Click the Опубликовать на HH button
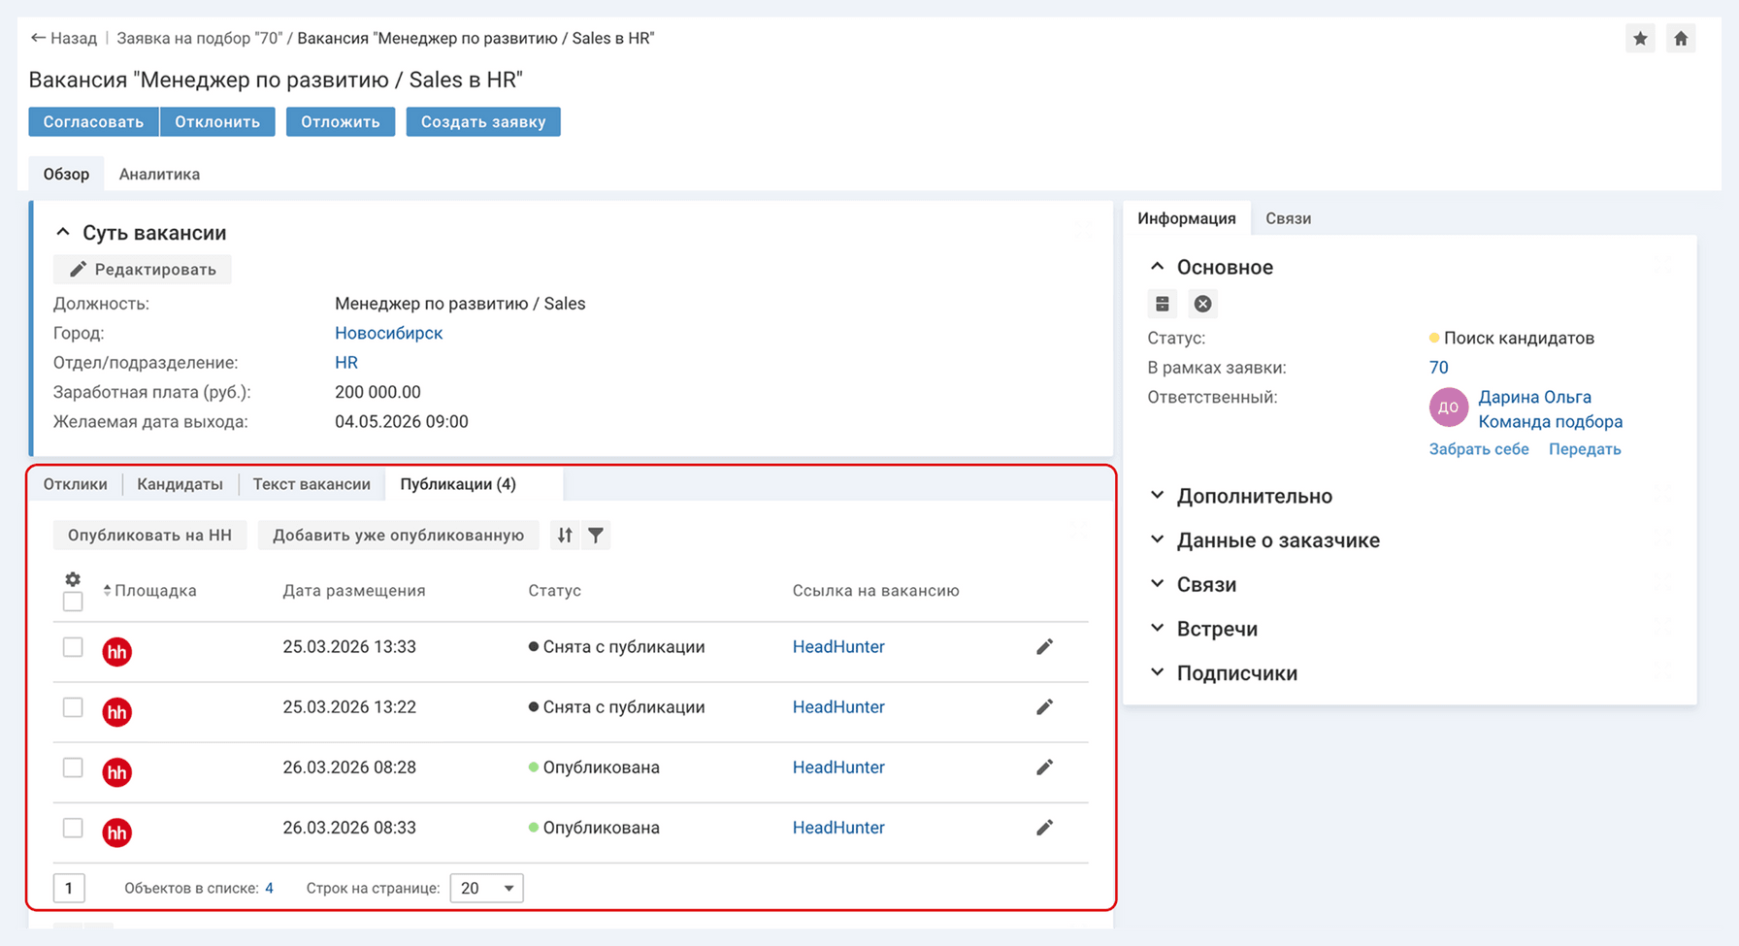 149,536
